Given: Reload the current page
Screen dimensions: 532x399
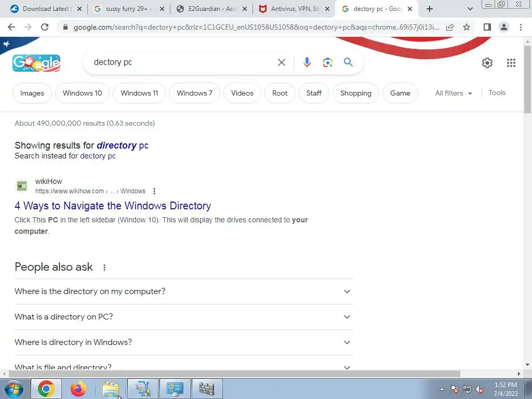Looking at the screenshot, I should 45,27.
